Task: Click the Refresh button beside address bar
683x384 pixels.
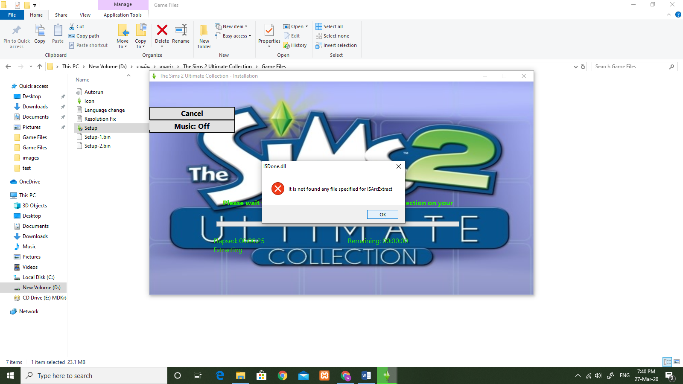Action: click(583, 67)
